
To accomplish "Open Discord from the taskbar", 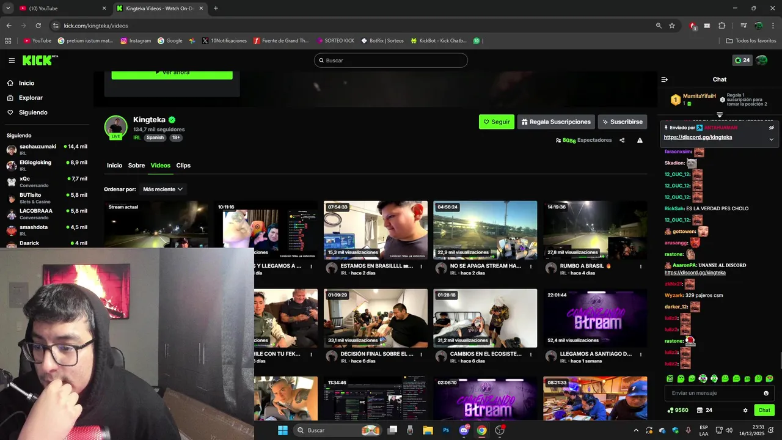I will click(x=464, y=430).
